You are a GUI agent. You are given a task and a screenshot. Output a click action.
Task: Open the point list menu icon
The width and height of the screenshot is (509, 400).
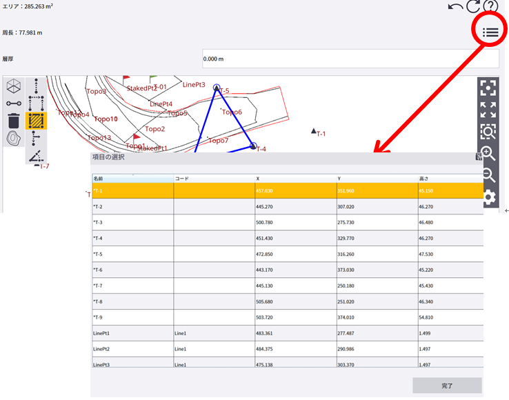tap(490, 32)
